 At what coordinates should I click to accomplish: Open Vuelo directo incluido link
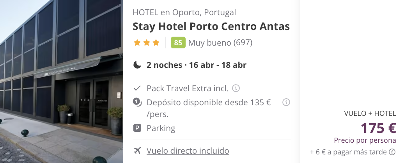[188, 151]
